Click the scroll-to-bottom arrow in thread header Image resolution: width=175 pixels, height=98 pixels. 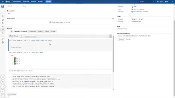click(x=110, y=36)
